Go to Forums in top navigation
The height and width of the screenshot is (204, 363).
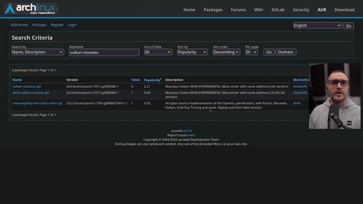[238, 10]
